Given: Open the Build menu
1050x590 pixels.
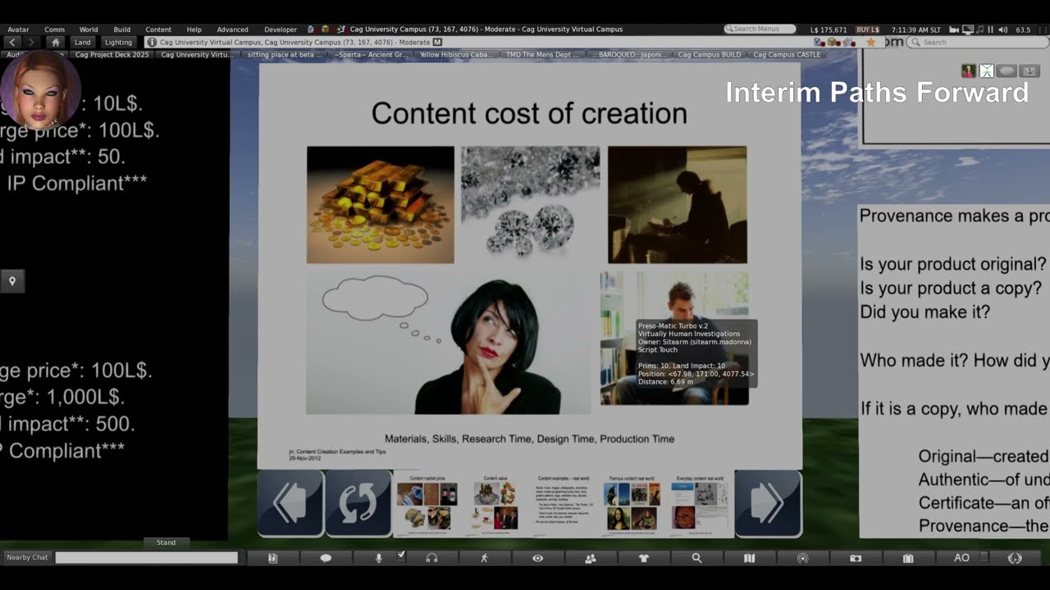Looking at the screenshot, I should coord(122,29).
